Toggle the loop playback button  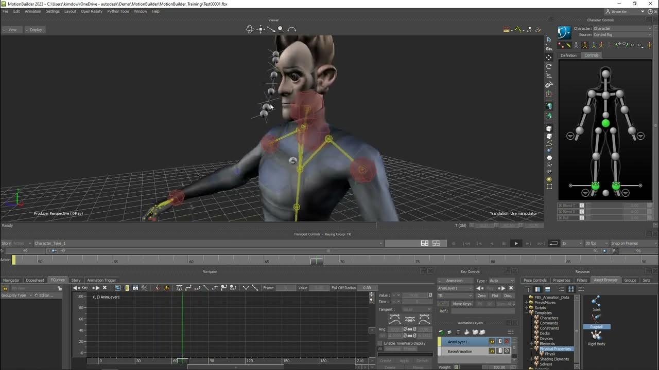point(553,243)
